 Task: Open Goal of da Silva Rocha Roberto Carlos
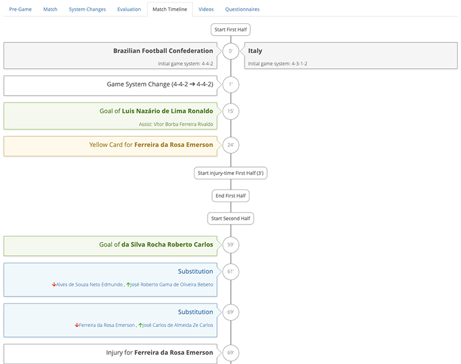(x=110, y=246)
